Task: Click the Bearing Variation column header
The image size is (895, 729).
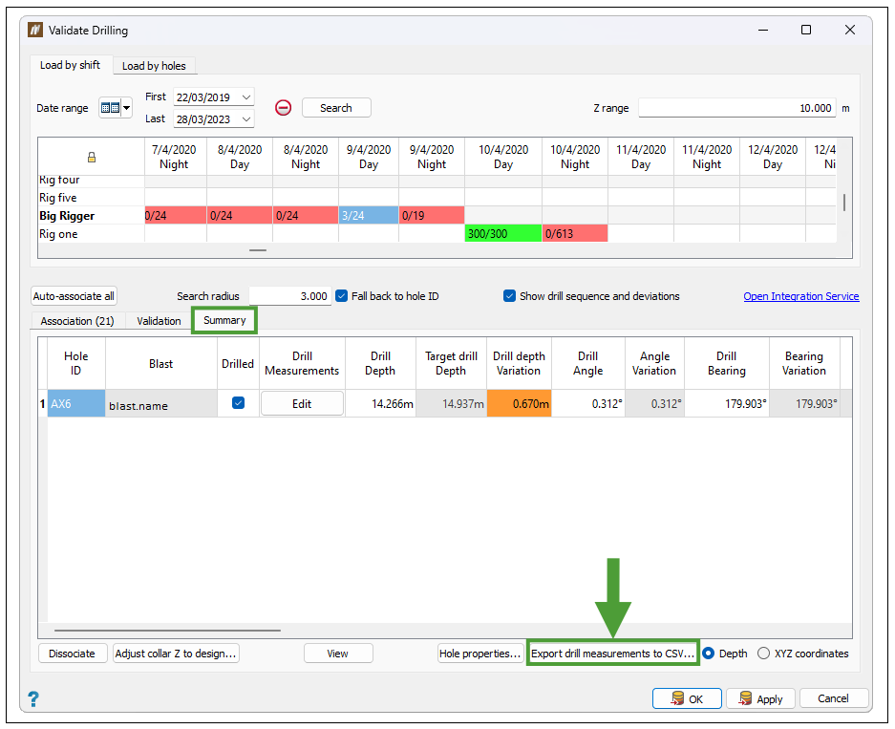Action: (x=803, y=364)
